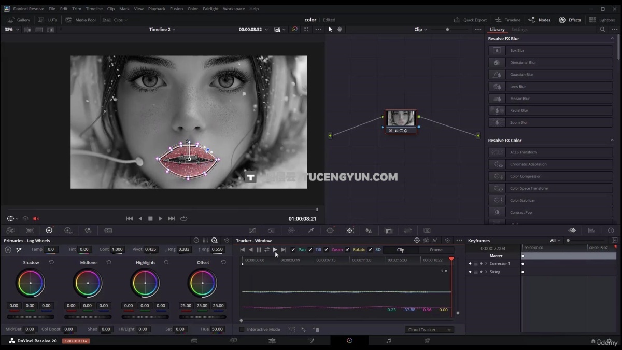
Task: Click the Gaussian Blur effect
Action: (552, 75)
